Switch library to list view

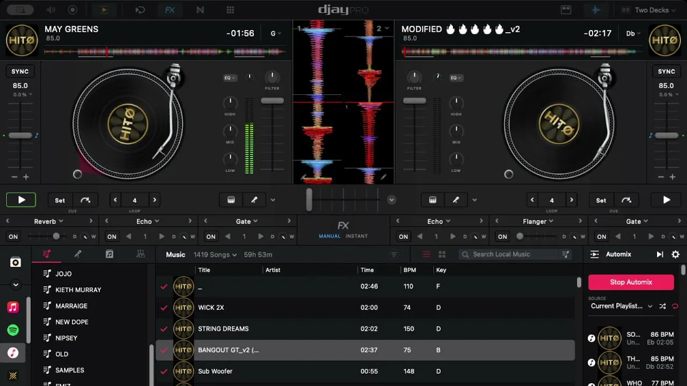[427, 255]
